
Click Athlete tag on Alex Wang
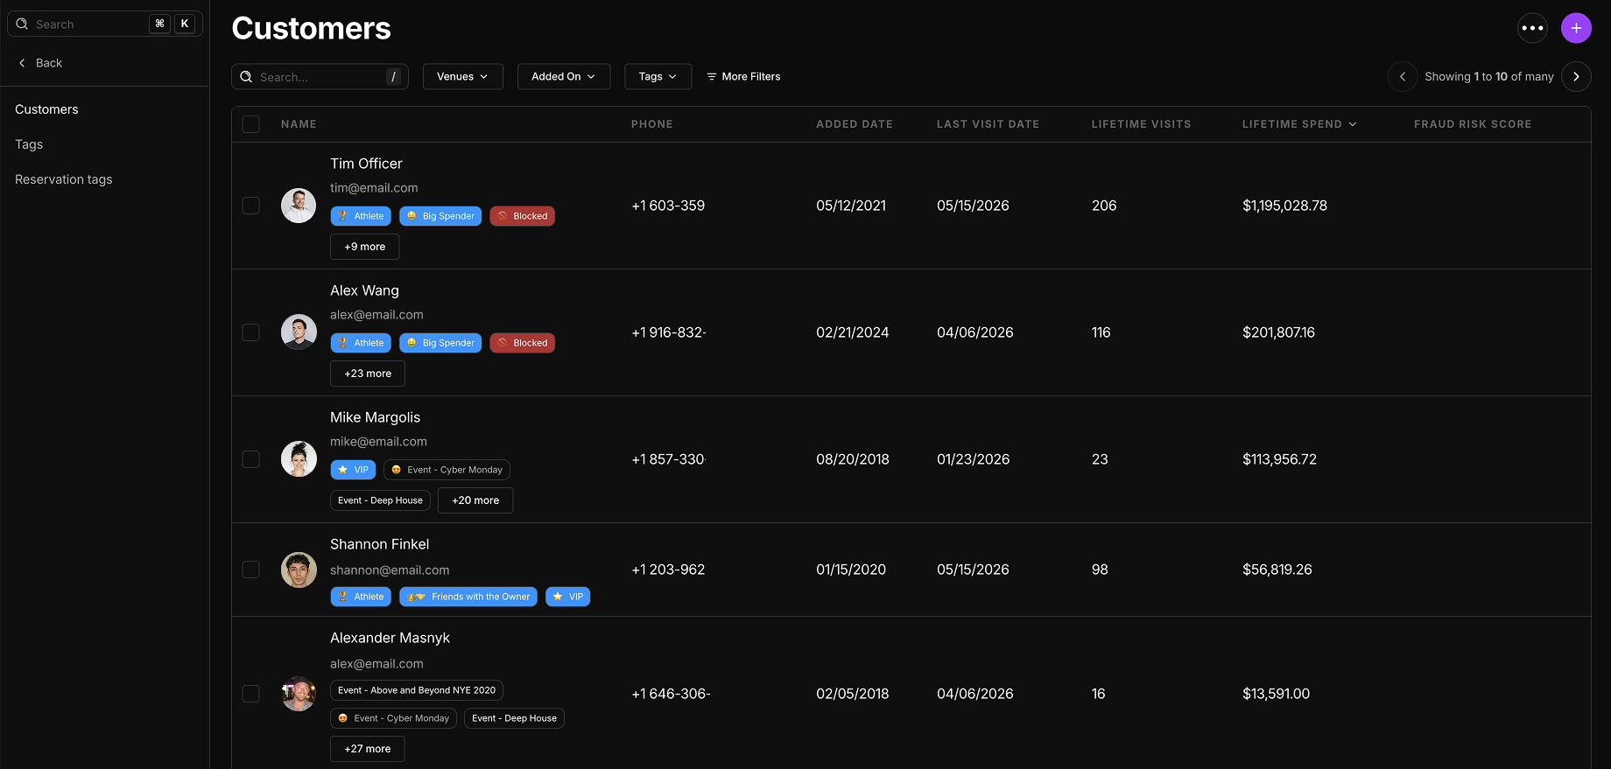(361, 343)
